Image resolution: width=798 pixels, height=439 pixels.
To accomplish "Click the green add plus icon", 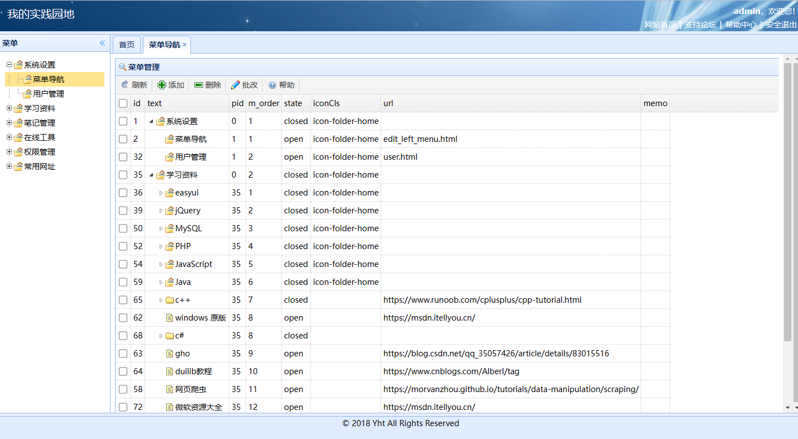I will click(162, 85).
